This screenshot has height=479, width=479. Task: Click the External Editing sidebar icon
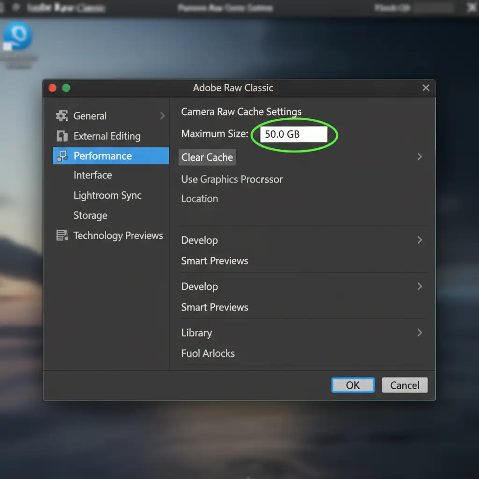62,136
